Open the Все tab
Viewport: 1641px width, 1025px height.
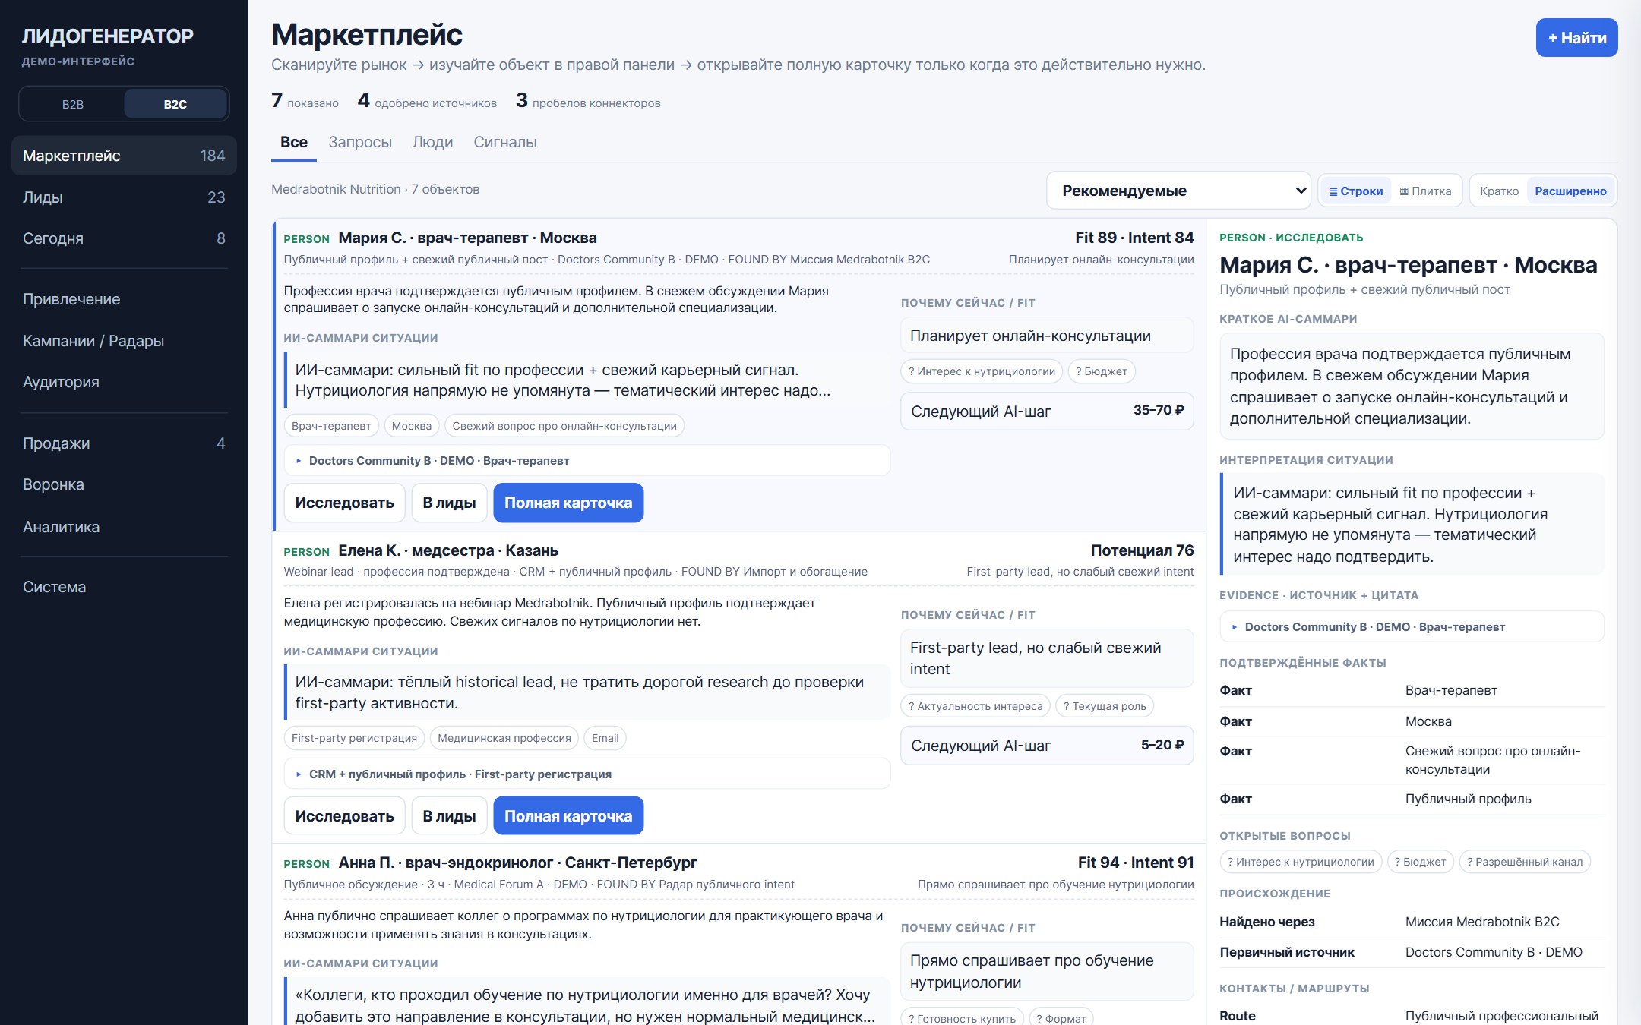point(294,143)
